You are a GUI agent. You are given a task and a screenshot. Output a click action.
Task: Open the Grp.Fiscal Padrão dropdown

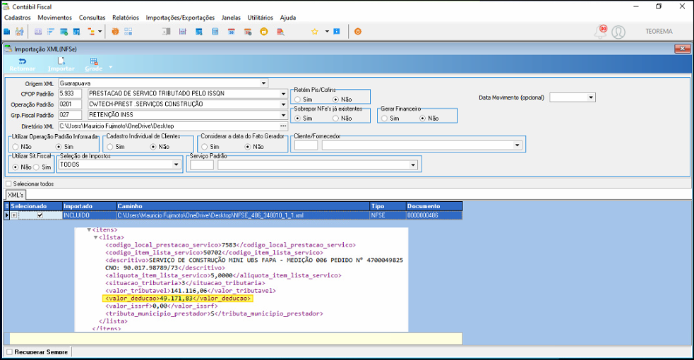point(283,115)
